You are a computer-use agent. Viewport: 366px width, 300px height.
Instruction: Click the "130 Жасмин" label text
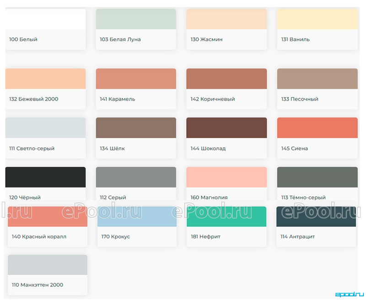pyautogui.click(x=207, y=39)
